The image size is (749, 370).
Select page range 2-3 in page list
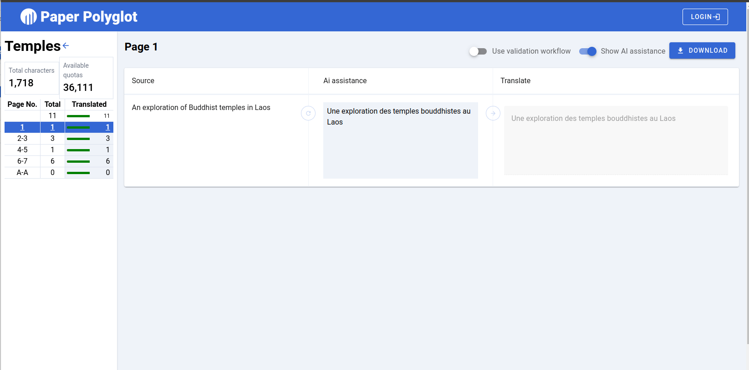[x=22, y=139]
